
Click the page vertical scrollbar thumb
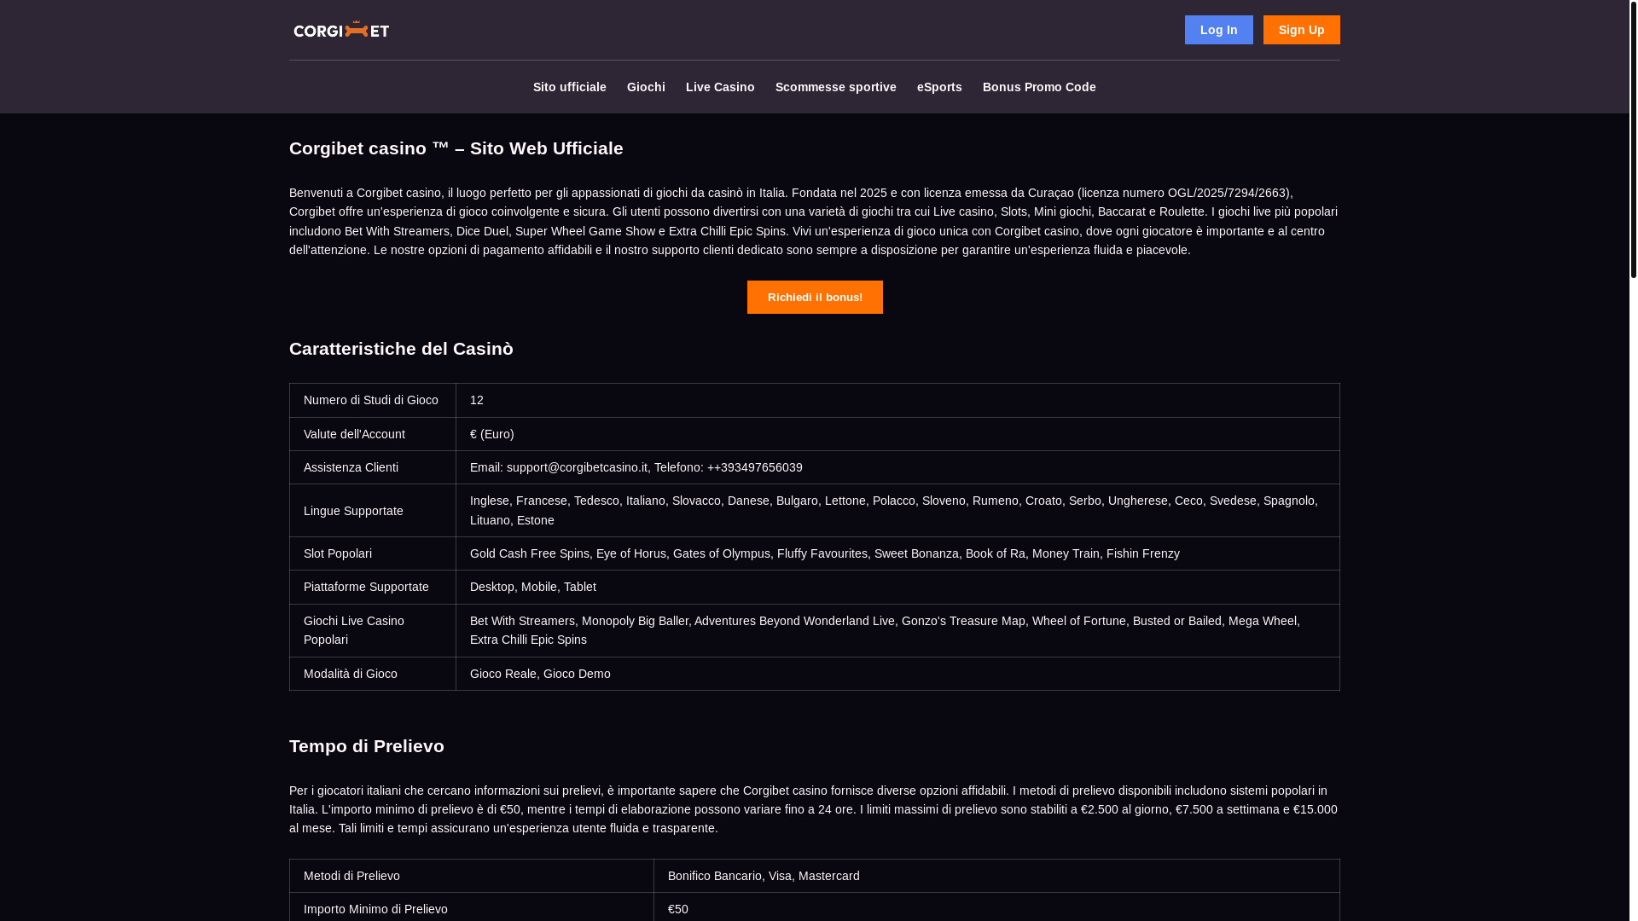(1633, 139)
